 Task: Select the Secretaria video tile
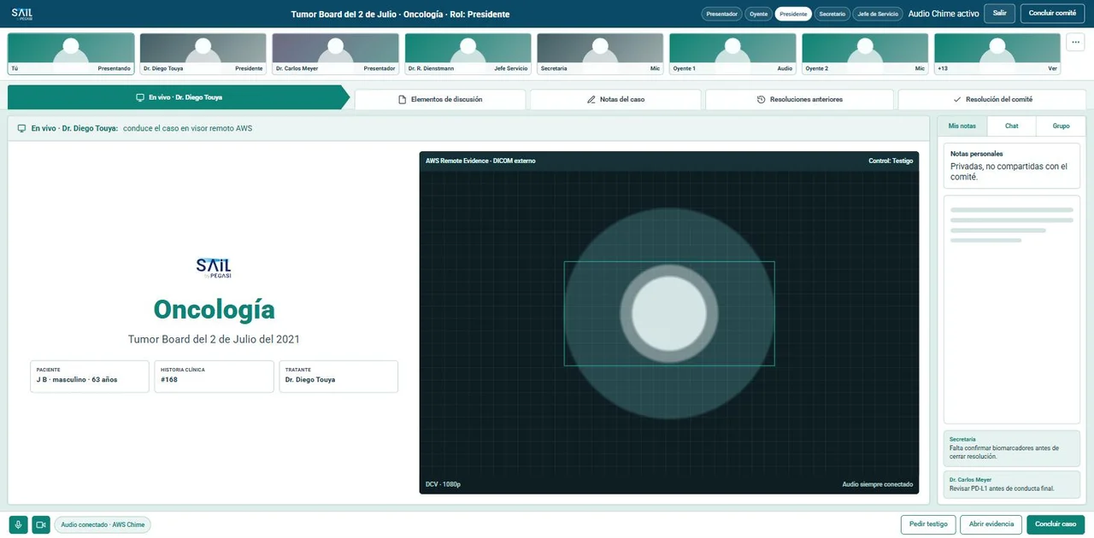[x=601, y=54]
